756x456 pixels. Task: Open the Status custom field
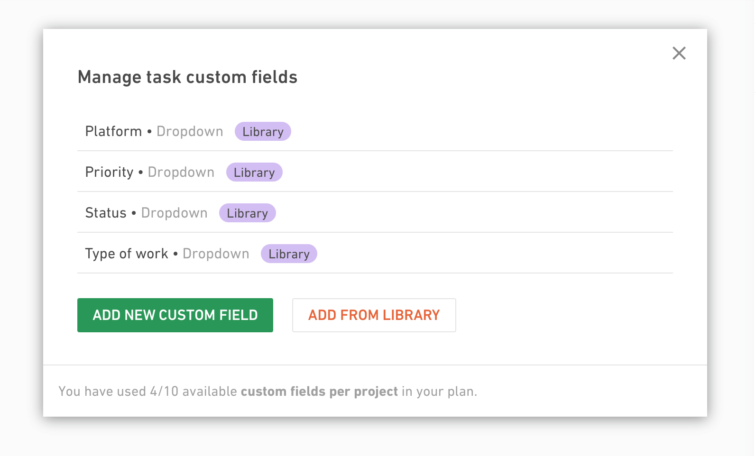pos(375,213)
